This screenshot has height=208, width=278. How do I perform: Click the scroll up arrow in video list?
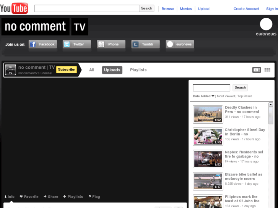[x=271, y=105]
